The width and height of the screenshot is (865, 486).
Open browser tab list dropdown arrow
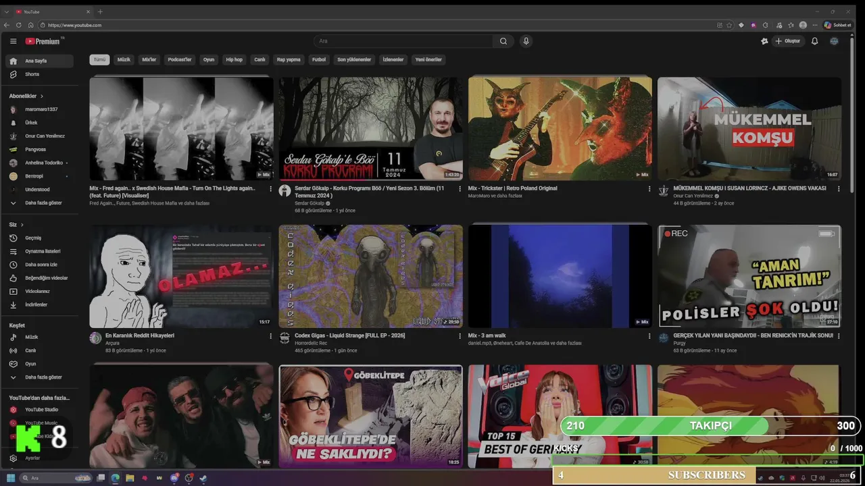pos(7,11)
